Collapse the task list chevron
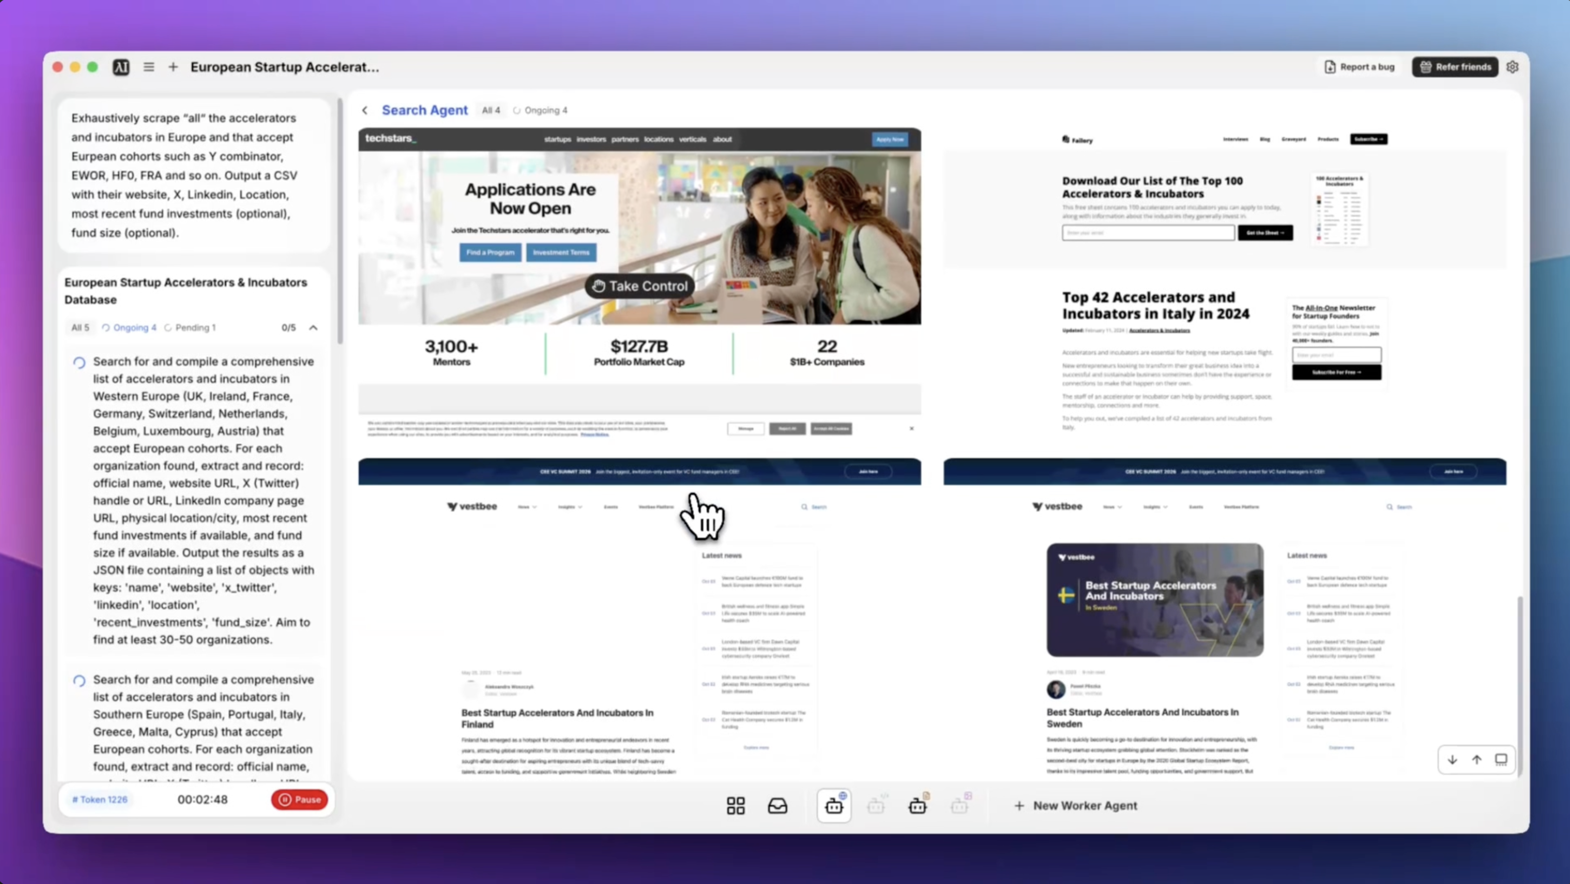The image size is (1570, 884). click(x=314, y=328)
